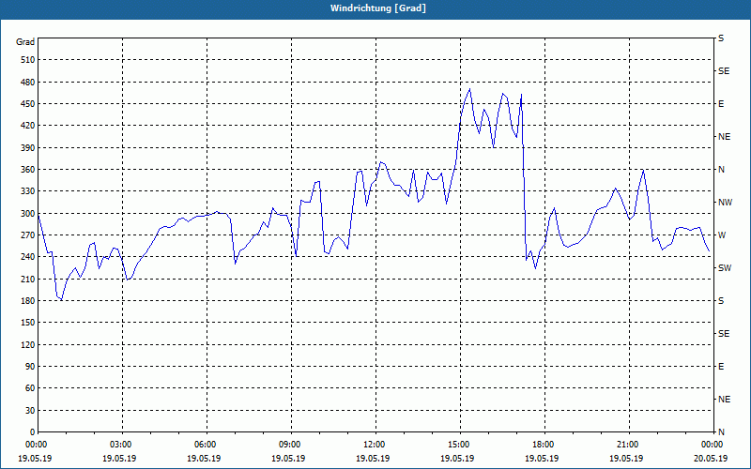Click the 03:00 time axis label
The height and width of the screenshot is (469, 751).
(123, 445)
